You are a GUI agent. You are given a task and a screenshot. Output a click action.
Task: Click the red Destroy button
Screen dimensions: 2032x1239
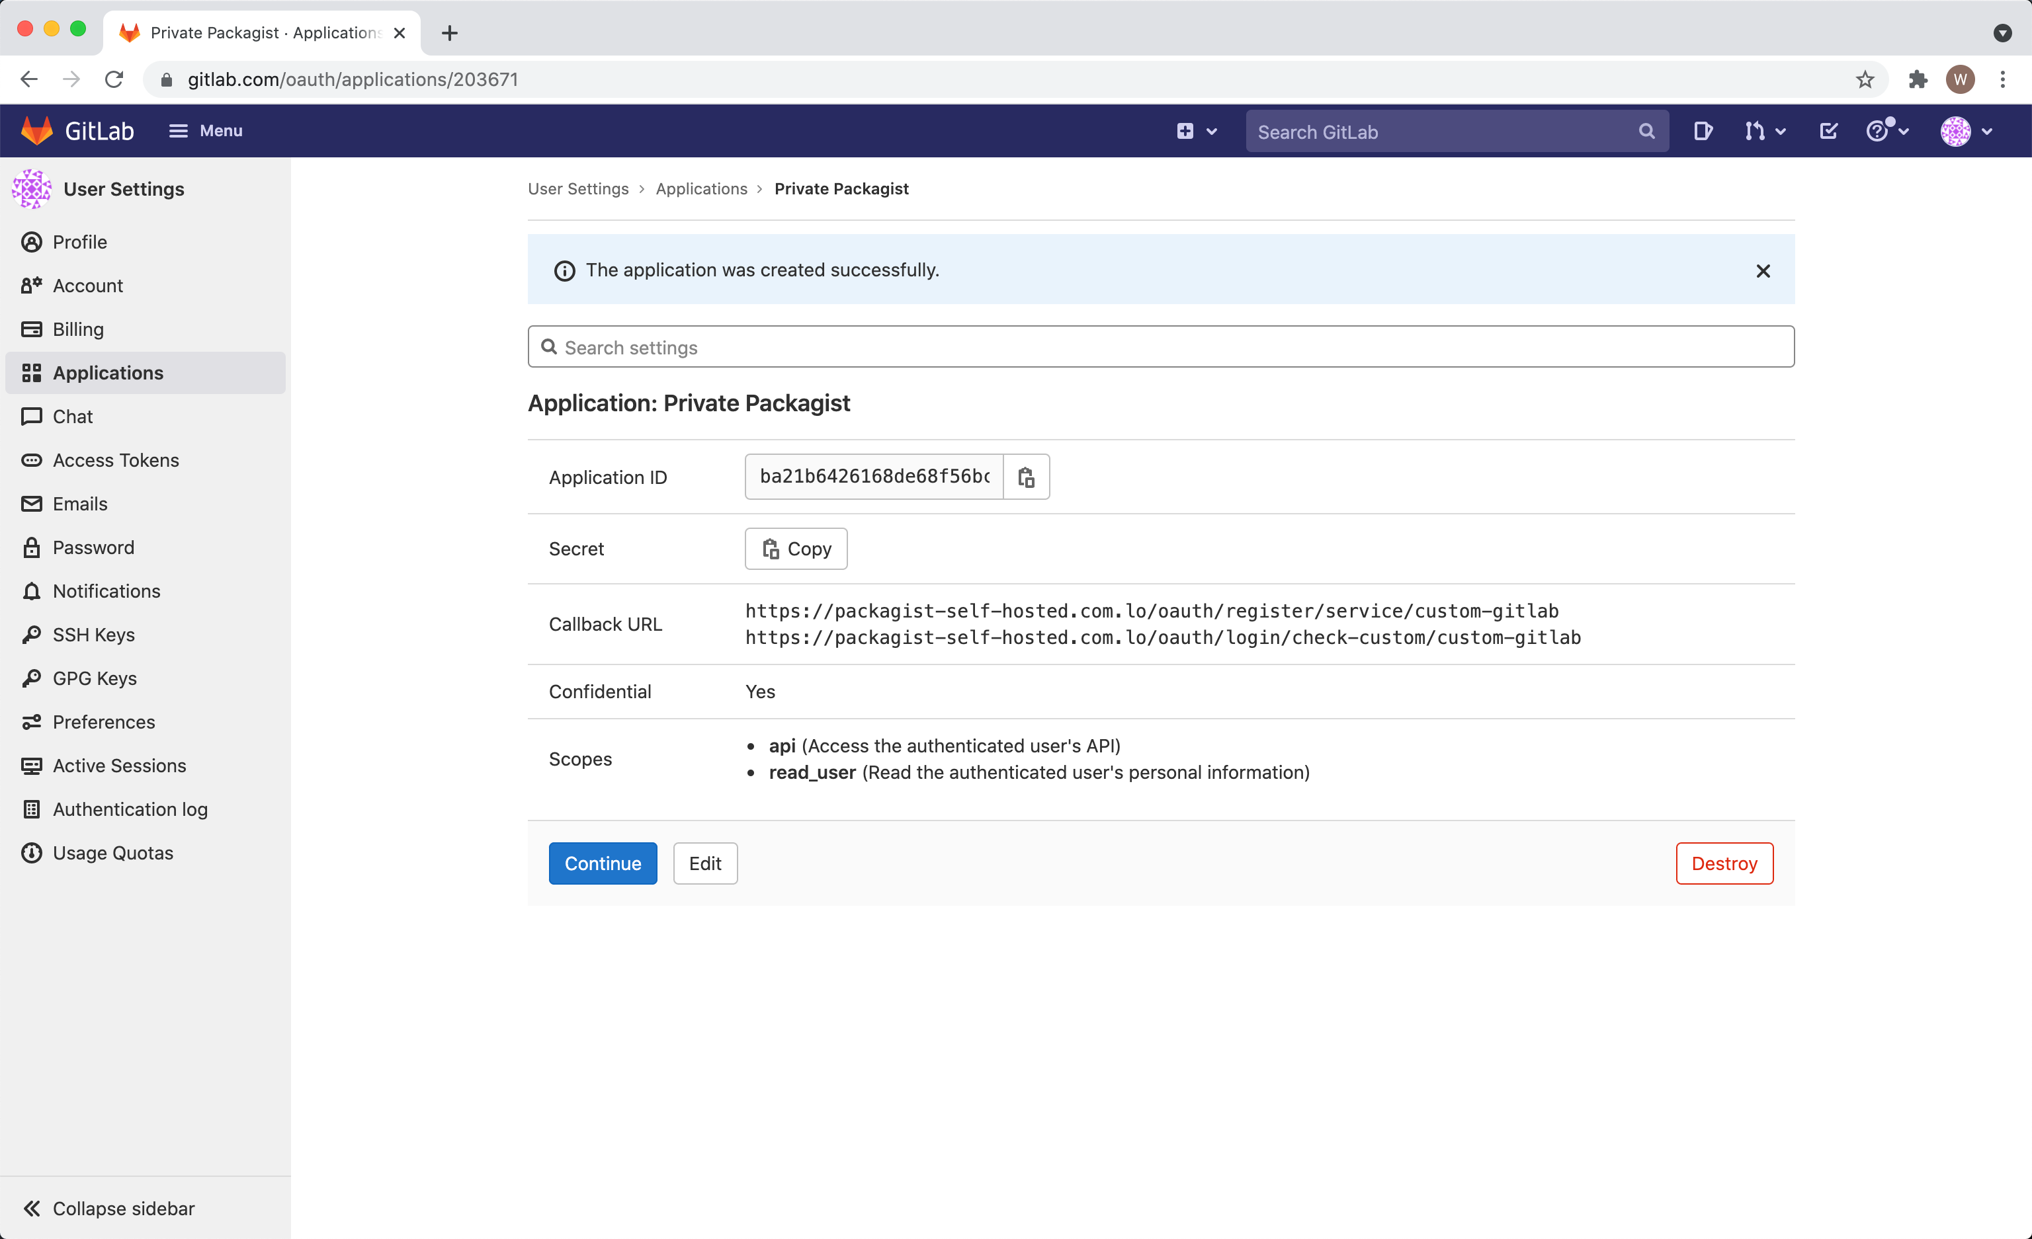[x=1724, y=863]
